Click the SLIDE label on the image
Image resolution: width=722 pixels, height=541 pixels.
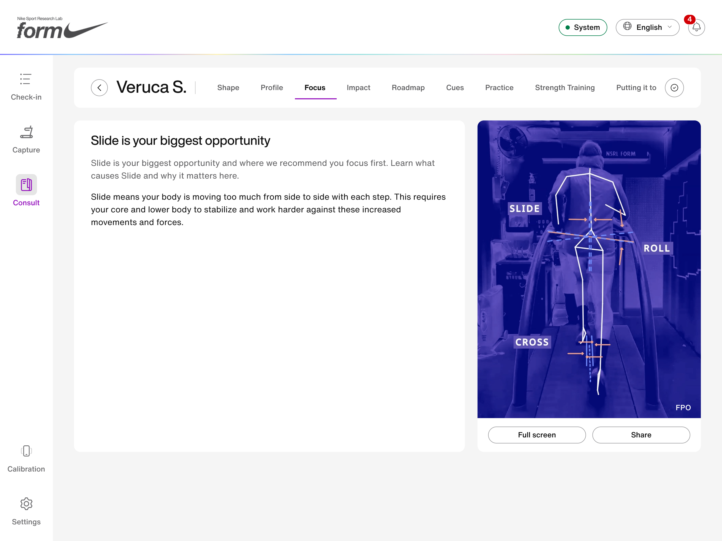[x=524, y=208]
